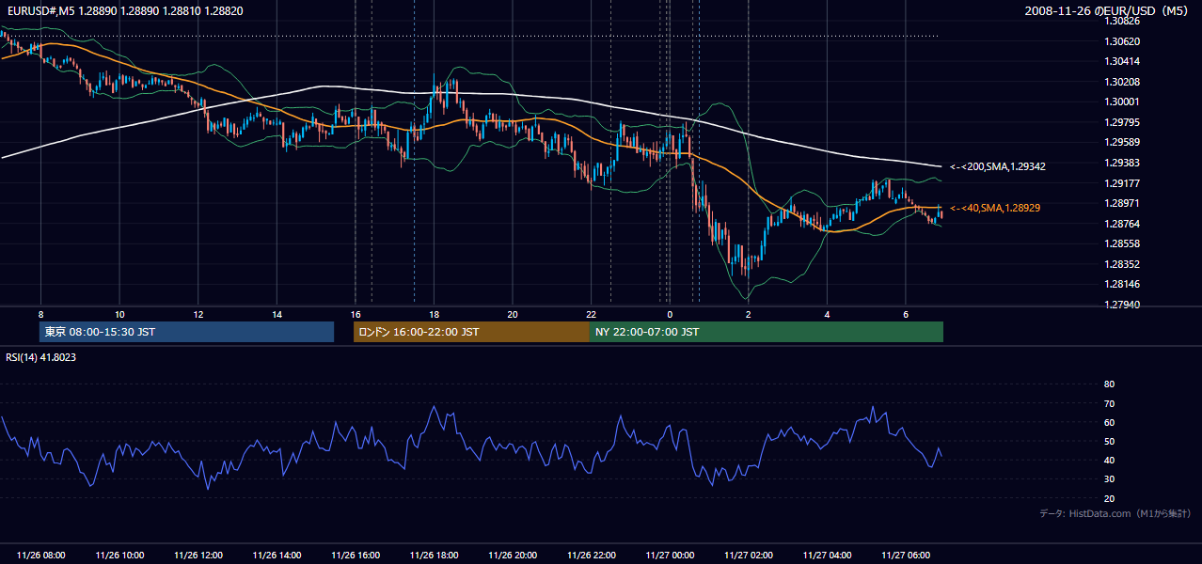Click price axis label 1.28146
The width and height of the screenshot is (1202, 564).
point(1123,284)
